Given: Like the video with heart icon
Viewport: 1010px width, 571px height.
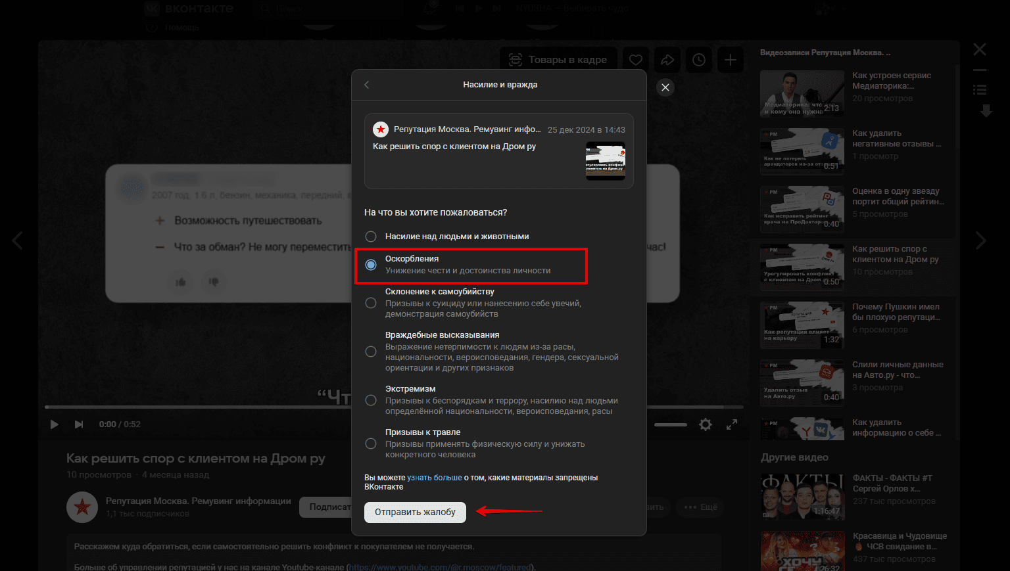Looking at the screenshot, I should pyautogui.click(x=636, y=60).
